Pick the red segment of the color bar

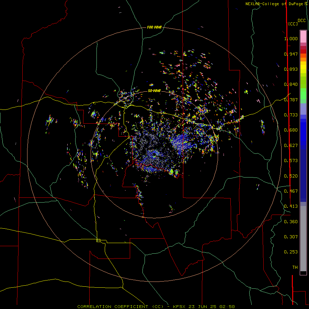point(303,51)
